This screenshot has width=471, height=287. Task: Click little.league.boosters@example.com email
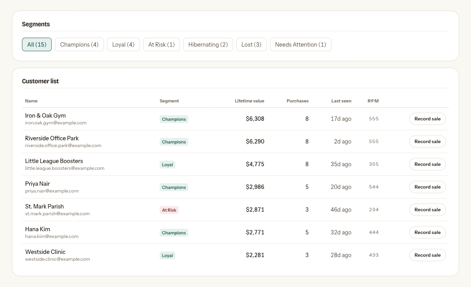tap(65, 168)
